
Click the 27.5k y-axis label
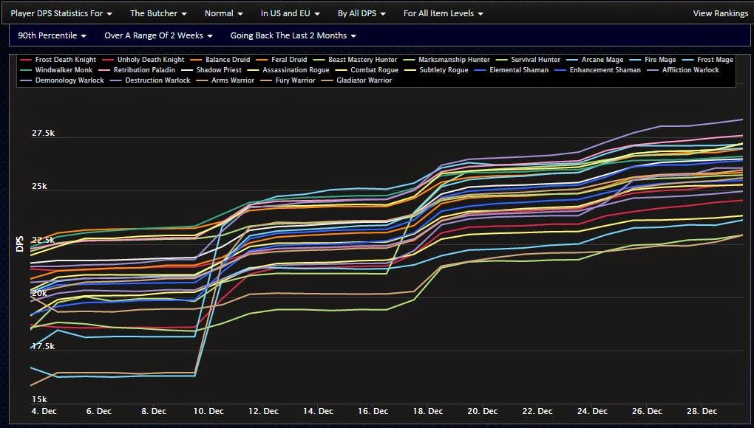pyautogui.click(x=44, y=133)
